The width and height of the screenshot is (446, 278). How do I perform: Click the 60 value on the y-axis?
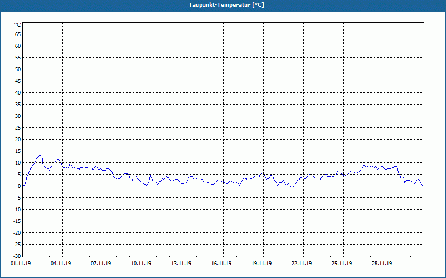(x=18, y=46)
